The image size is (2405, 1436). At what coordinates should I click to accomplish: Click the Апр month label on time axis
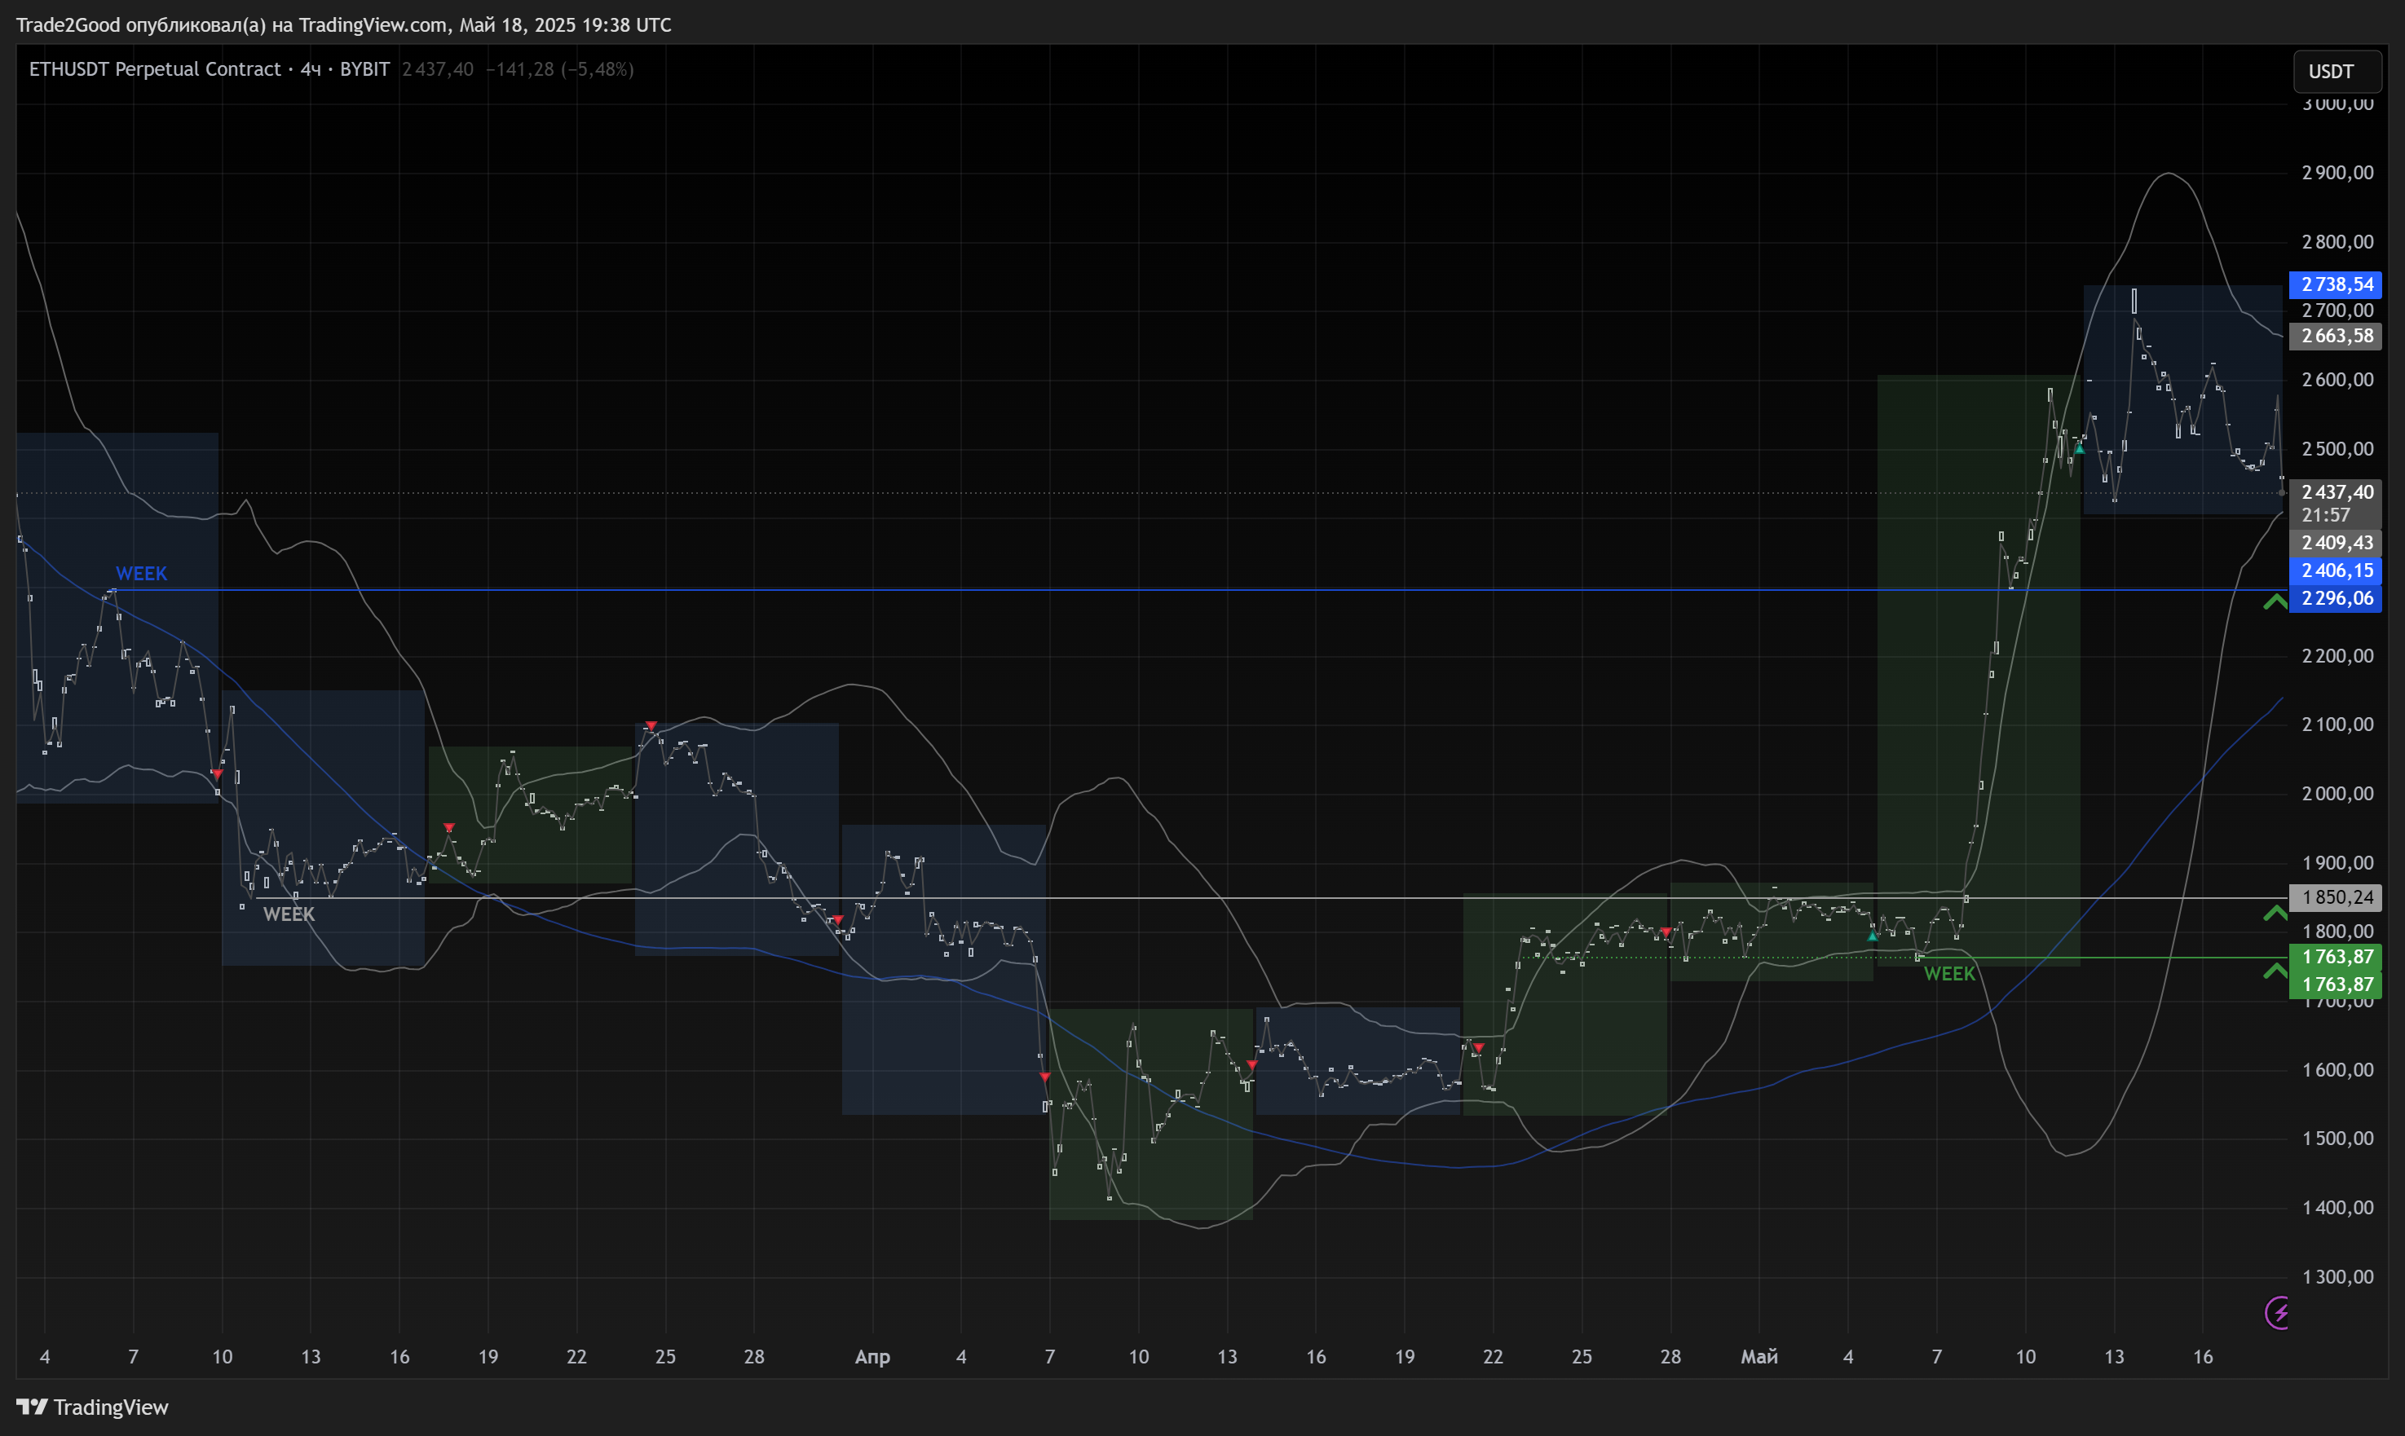click(872, 1357)
